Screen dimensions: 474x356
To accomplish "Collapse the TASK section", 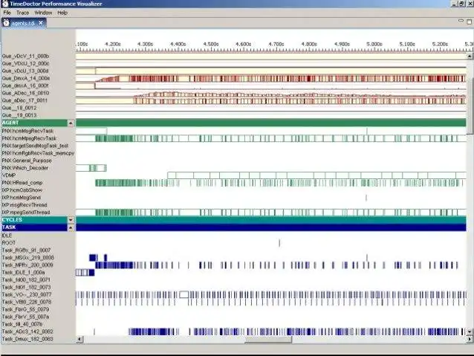I will 71,227.
